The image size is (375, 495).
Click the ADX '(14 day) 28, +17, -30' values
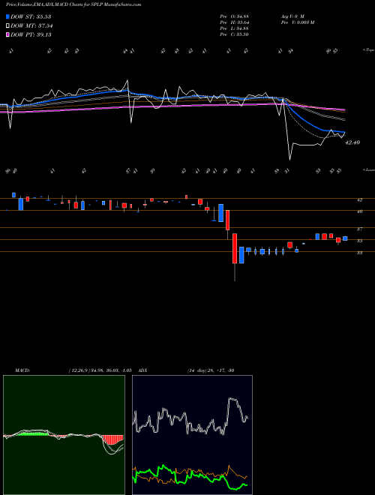[211, 370]
